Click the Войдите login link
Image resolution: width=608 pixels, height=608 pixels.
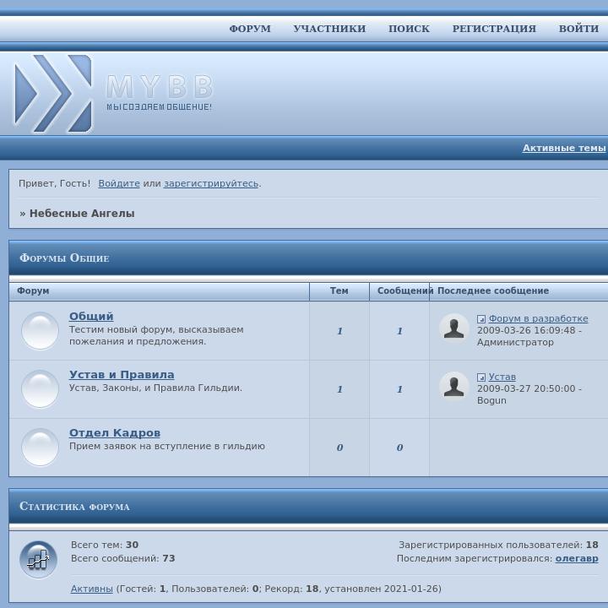(119, 183)
